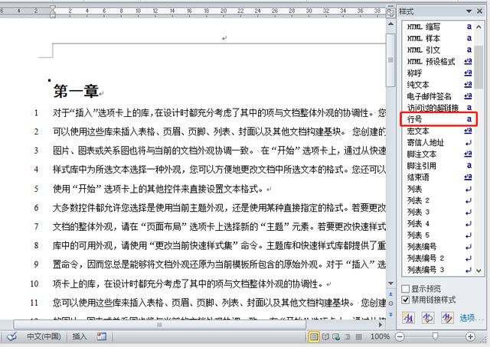Screen dimensions: 490x347
Task: Toggle the 插入 insert mode indicator
Action: pyautogui.click(x=80, y=336)
